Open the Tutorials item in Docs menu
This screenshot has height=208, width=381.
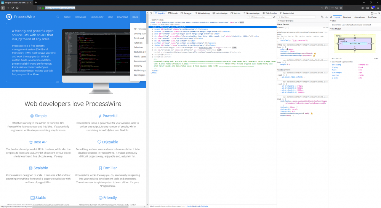click(x=138, y=43)
